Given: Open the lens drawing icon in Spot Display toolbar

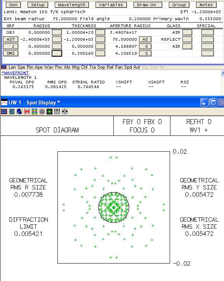Looking at the screenshot, I should [x=12, y=112].
